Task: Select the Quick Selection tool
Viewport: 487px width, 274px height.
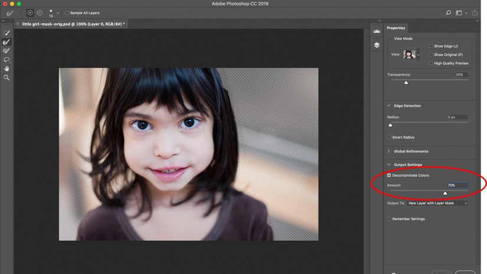Action: coord(6,33)
